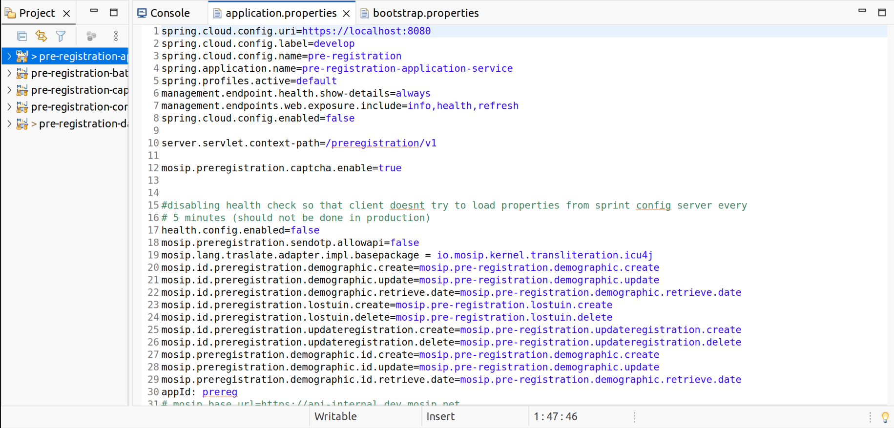The height and width of the screenshot is (428, 894).
Task: Expand the selected pre-registration-a project node
Action: [x=9, y=57]
